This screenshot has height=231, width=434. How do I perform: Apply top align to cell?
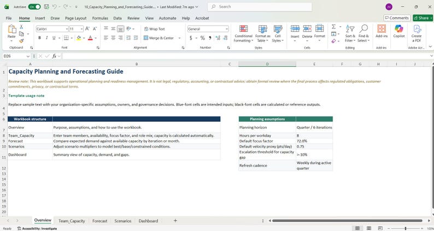[106, 29]
